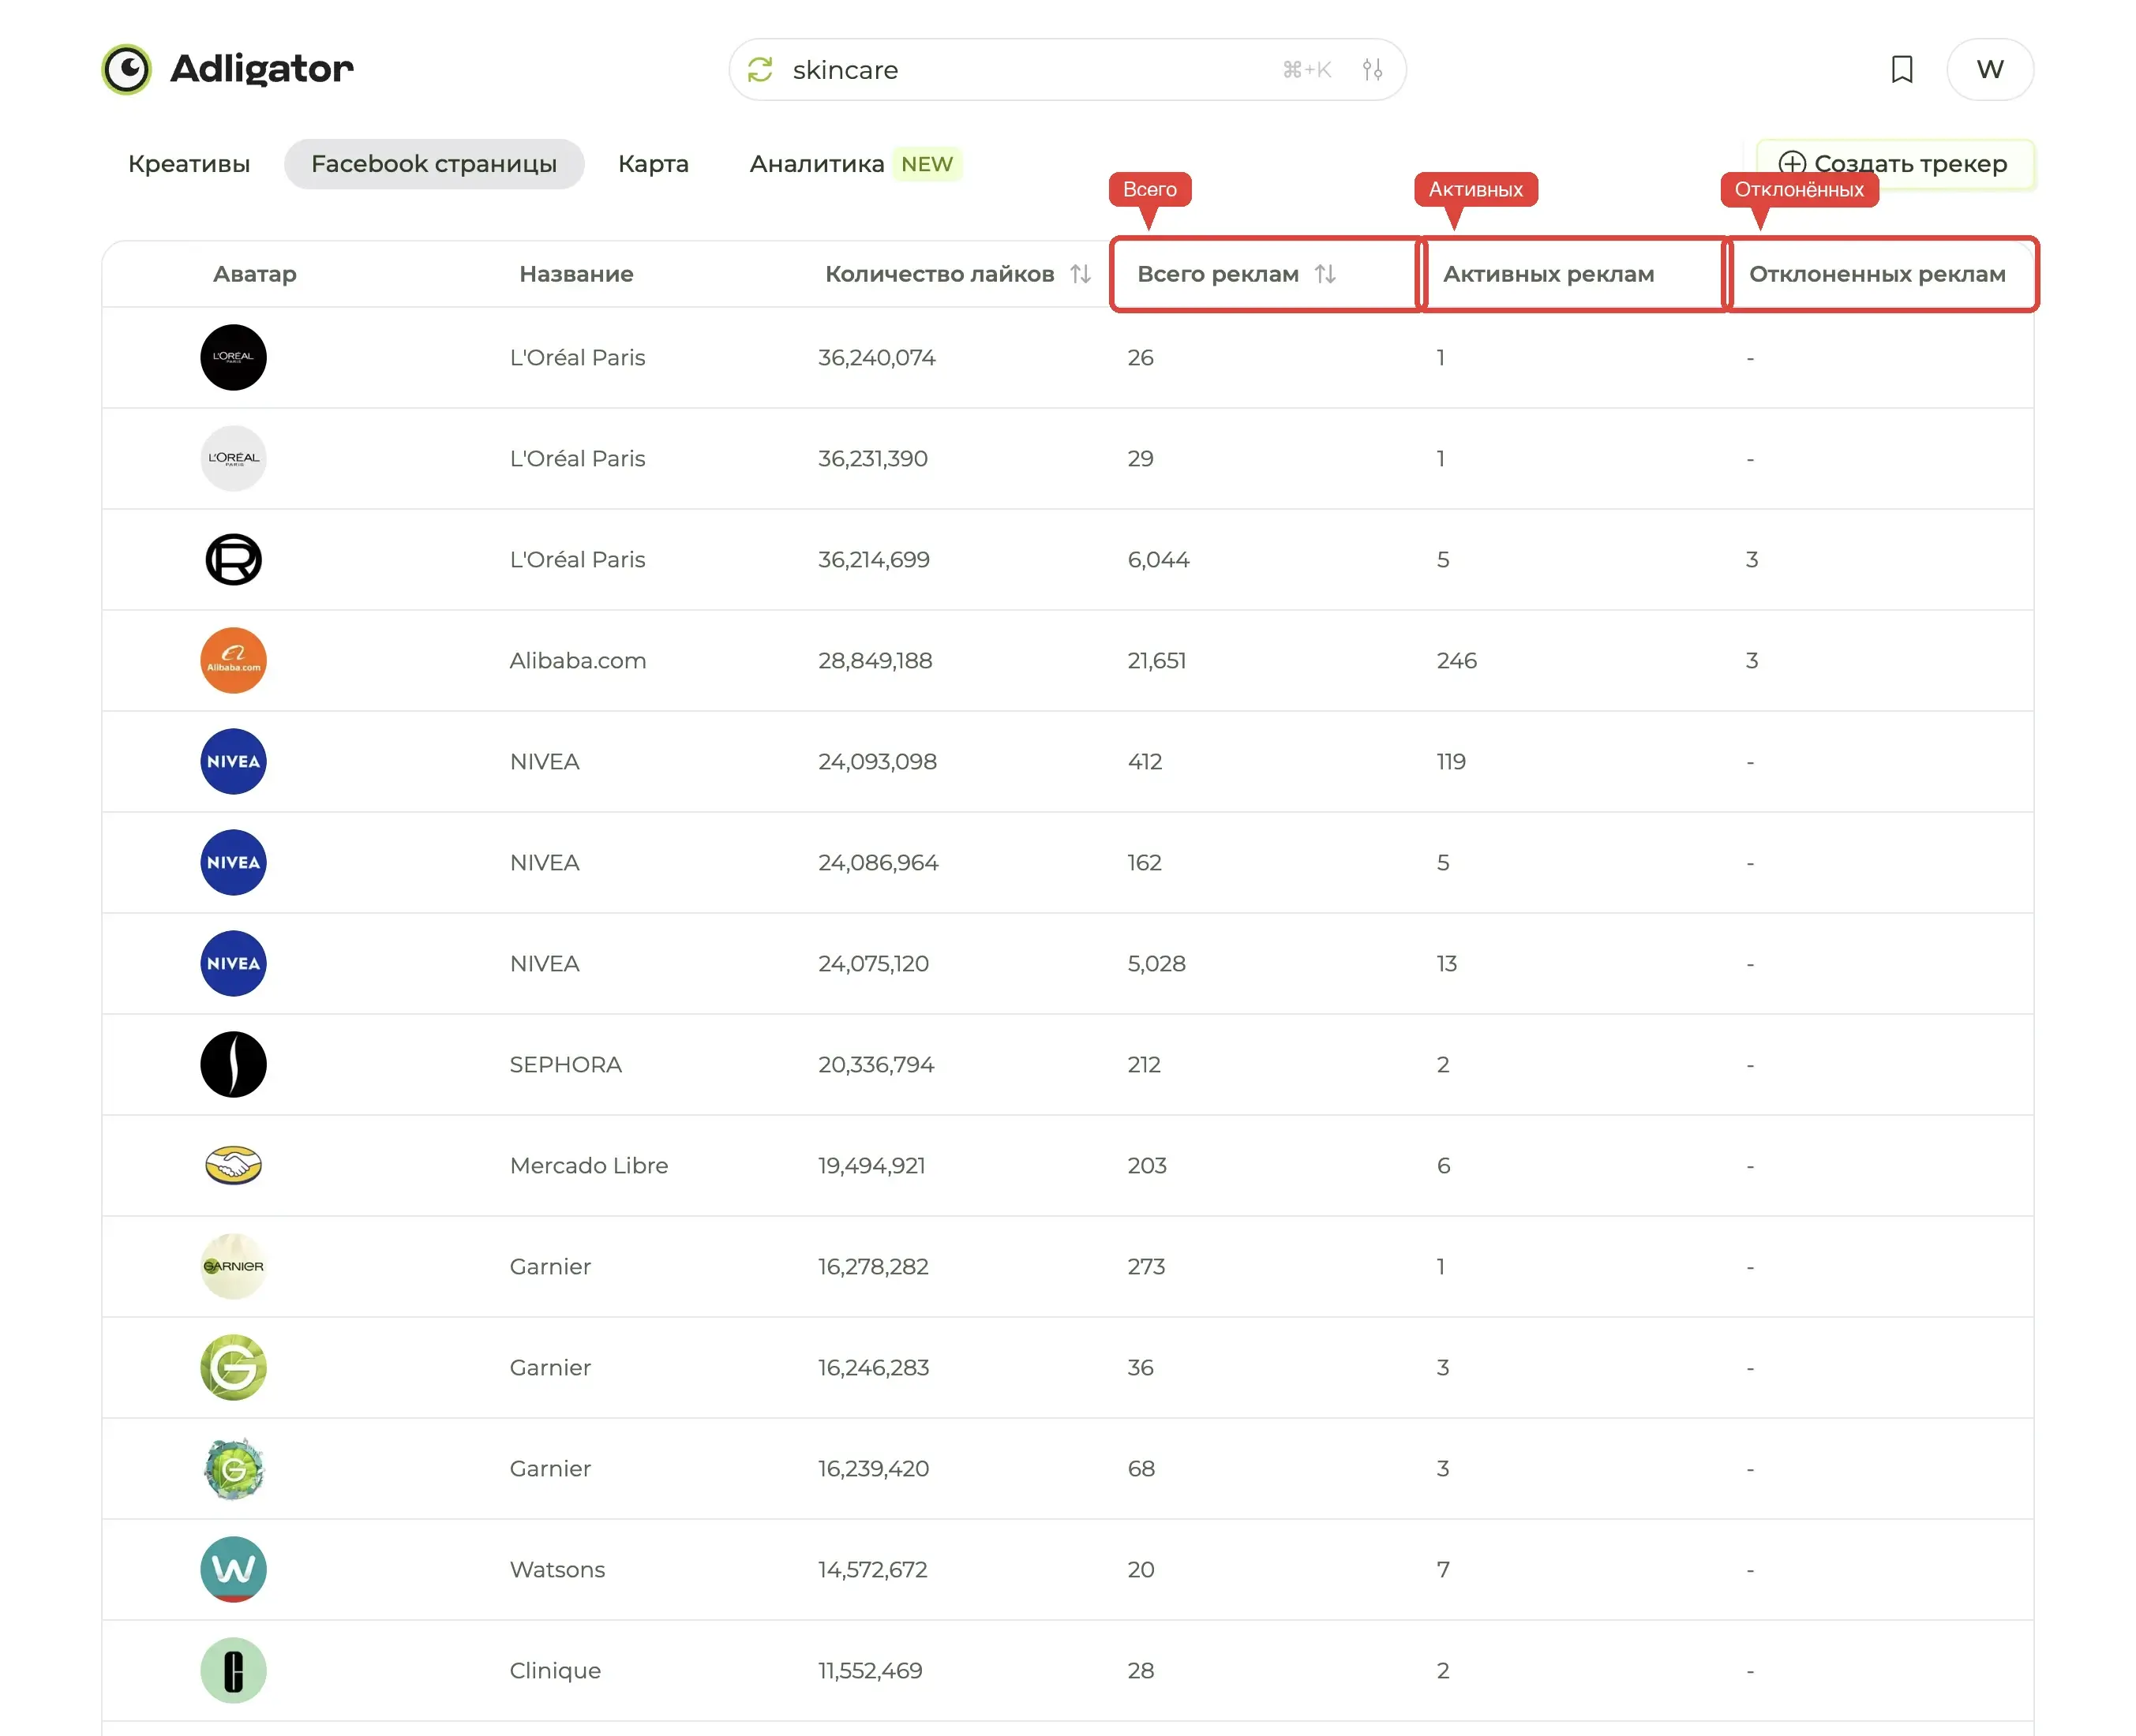This screenshot has height=1736, width=2136.
Task: Click the Всего реклам column header
Action: [1219, 274]
